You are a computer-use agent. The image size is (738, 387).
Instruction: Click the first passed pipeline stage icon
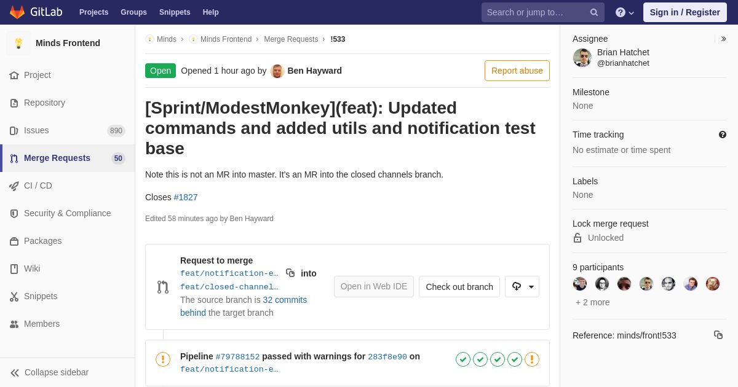[463, 359]
